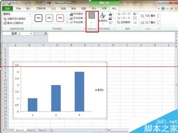The image size is (178, 133).
Task: Switch to the 页面布局 Page Layout tab
Action: tap(41, 9)
